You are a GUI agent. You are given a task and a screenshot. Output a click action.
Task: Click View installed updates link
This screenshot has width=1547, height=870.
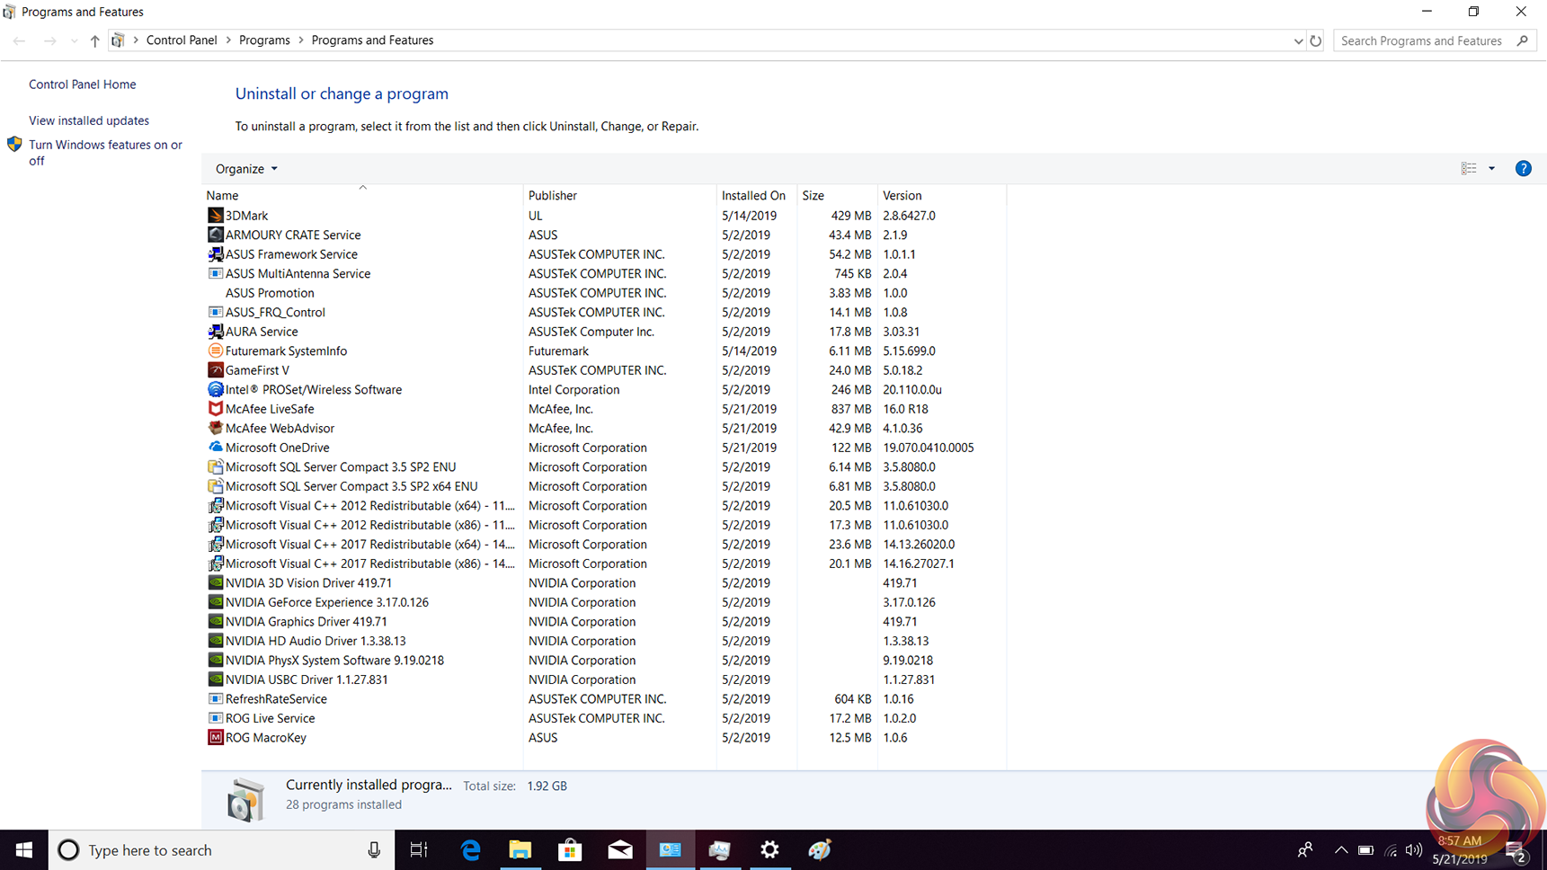tap(89, 120)
